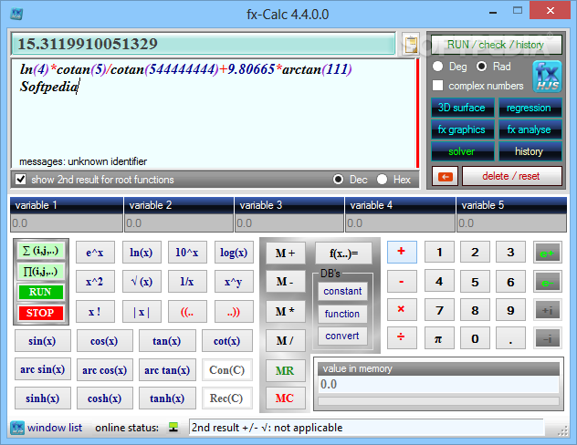
Task: Click the f(x..)= function definition button
Action: (343, 253)
